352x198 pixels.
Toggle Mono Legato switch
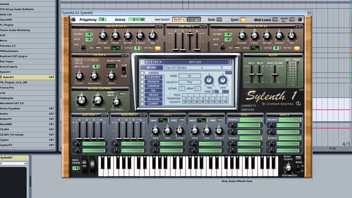[298, 158]
